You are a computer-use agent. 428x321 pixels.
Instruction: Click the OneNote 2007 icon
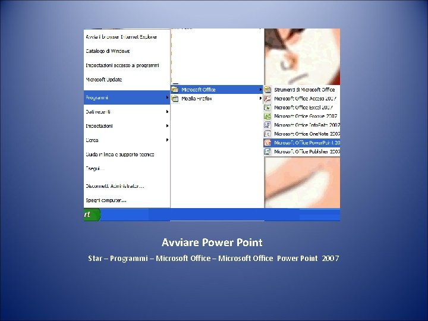(x=267, y=134)
